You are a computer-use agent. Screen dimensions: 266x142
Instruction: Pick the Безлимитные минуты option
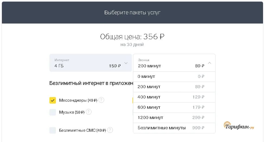click(174, 128)
